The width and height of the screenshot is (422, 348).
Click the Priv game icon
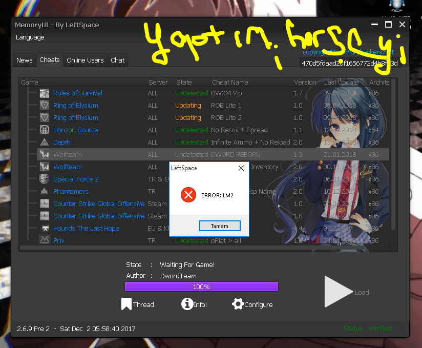point(45,240)
